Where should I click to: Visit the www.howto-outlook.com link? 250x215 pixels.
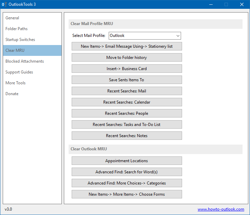(221, 209)
